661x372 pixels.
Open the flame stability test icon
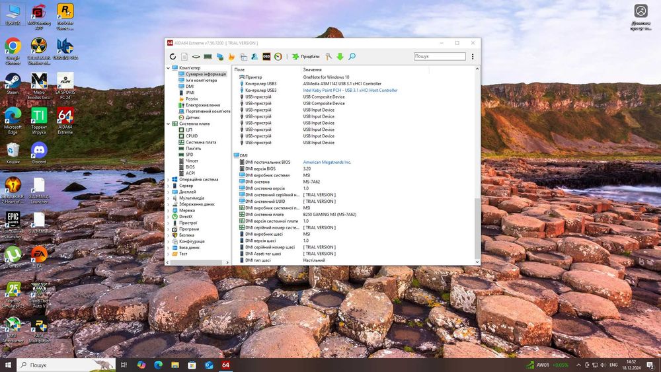click(231, 57)
